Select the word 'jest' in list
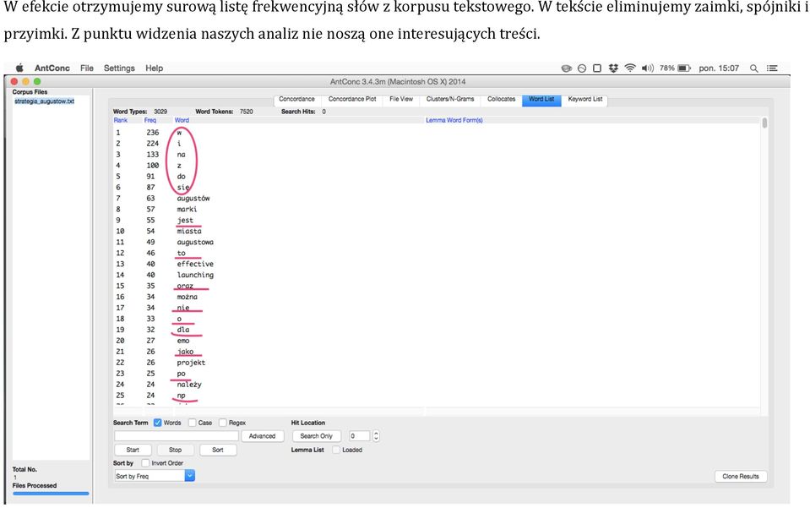The image size is (810, 508). click(x=185, y=220)
